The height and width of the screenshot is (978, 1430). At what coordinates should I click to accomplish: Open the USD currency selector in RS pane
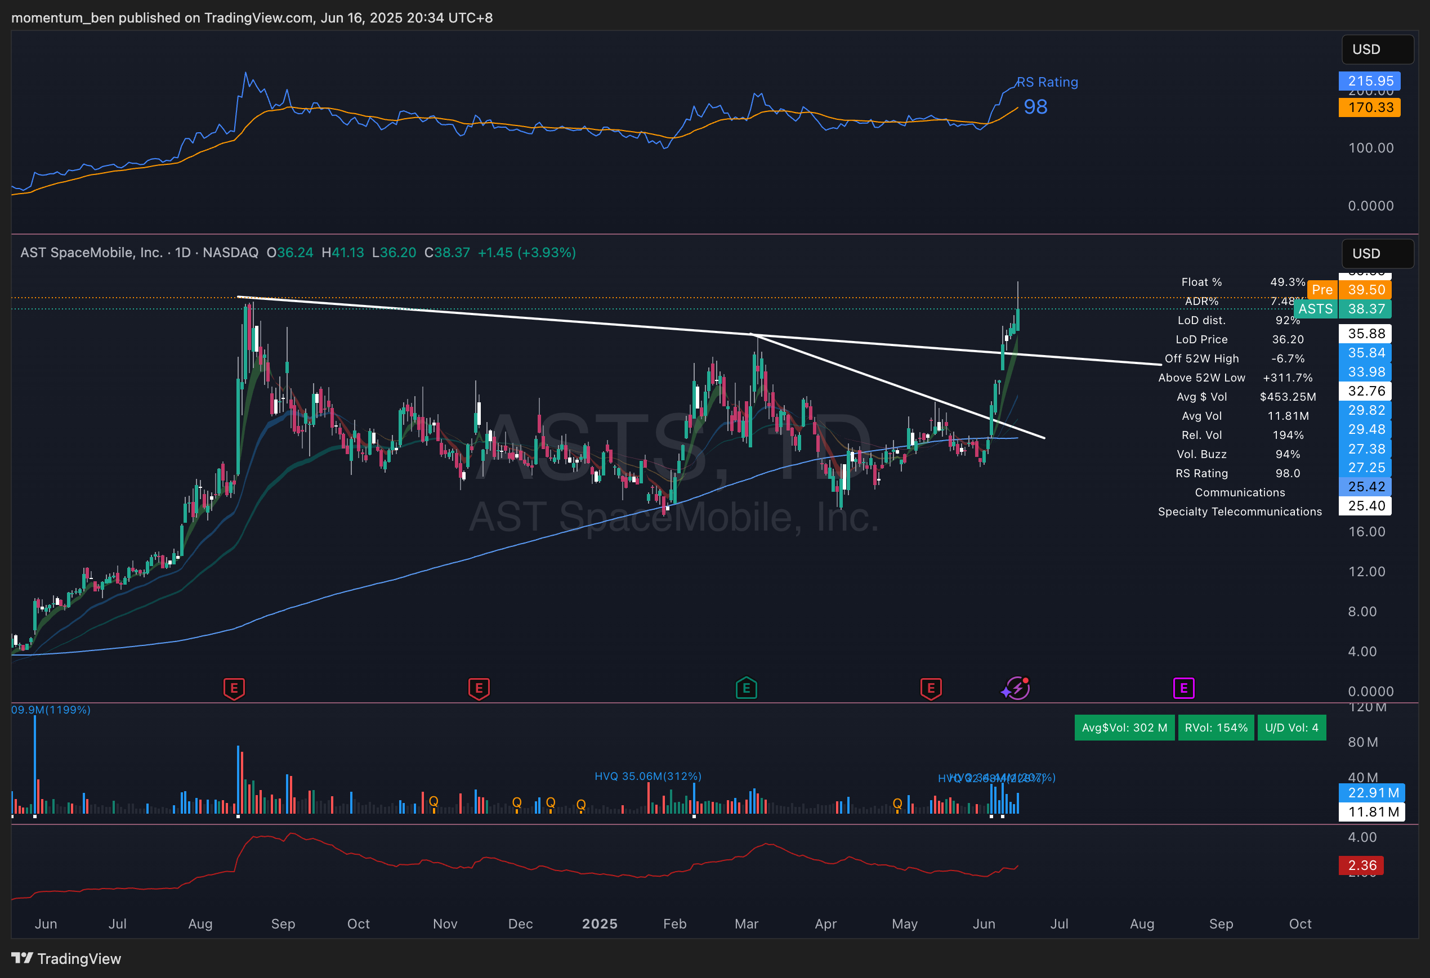click(1377, 49)
